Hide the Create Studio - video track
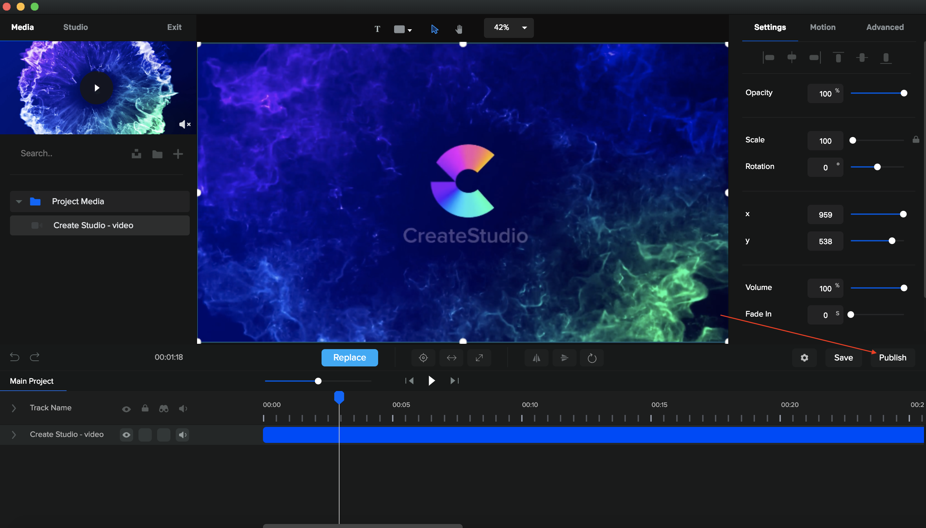Screen dimensions: 926x528 [126, 435]
